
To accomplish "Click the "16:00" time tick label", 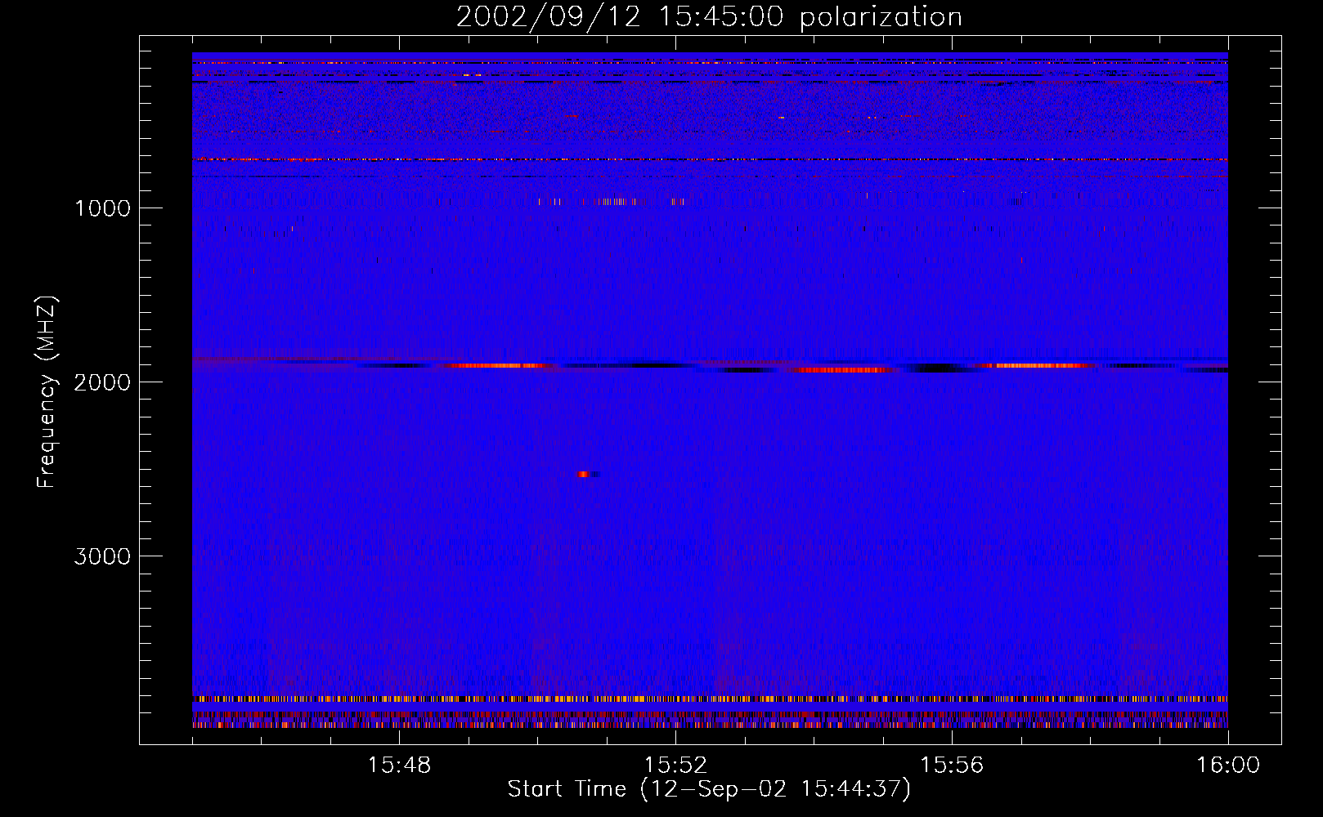I will [x=1228, y=766].
